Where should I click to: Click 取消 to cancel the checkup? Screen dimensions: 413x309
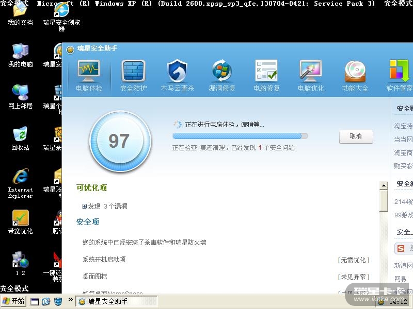click(x=356, y=136)
